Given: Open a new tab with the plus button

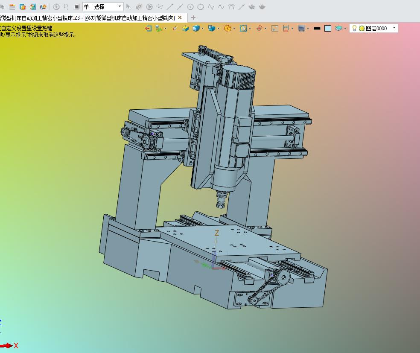Looking at the screenshot, I should coord(193,18).
